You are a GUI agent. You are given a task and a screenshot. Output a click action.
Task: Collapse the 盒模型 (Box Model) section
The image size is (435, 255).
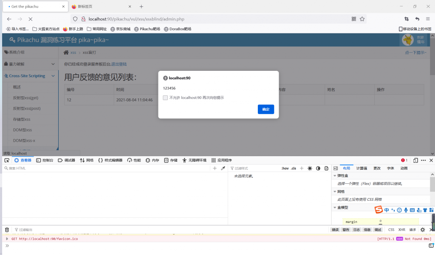click(x=335, y=207)
